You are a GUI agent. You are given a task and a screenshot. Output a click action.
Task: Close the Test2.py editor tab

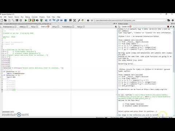[84, 27]
